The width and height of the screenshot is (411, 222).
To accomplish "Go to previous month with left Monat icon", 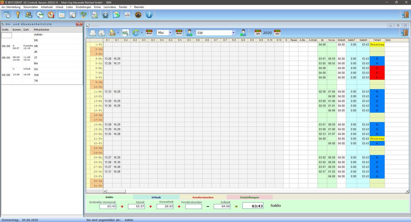I will click(x=149, y=33).
